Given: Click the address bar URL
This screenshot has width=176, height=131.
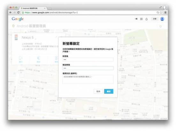Looking at the screenshot, I should (x=51, y=12).
